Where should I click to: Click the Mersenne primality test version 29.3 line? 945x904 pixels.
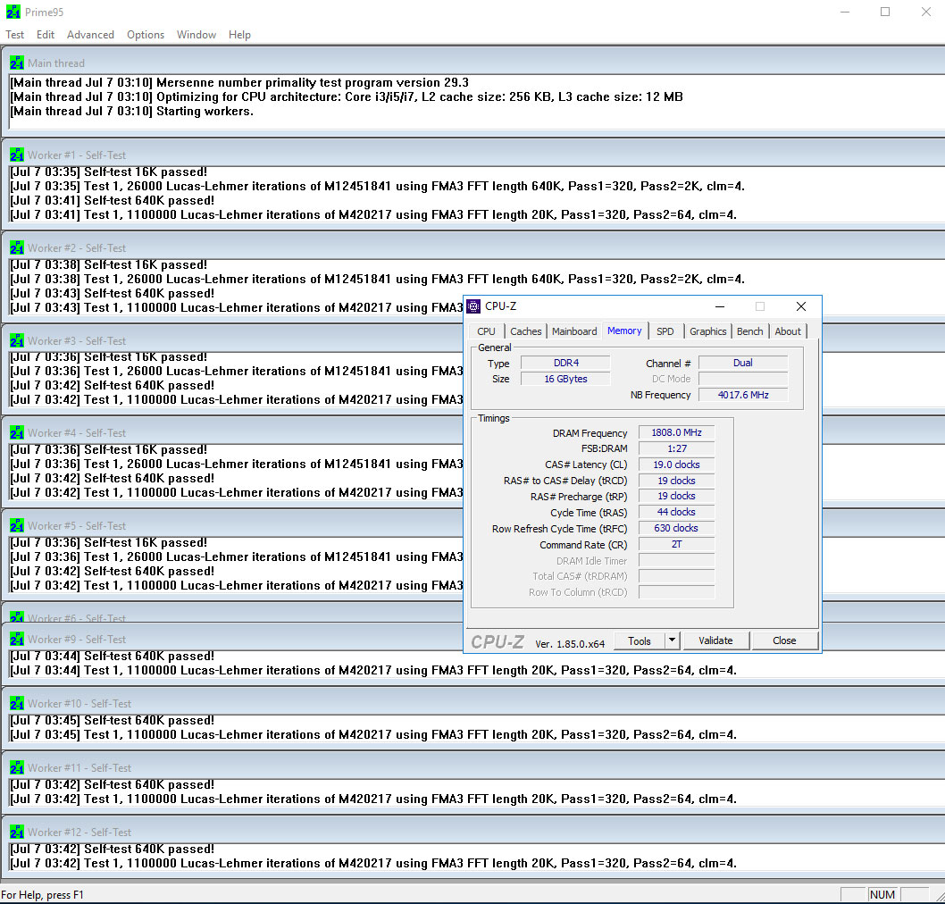click(x=239, y=82)
